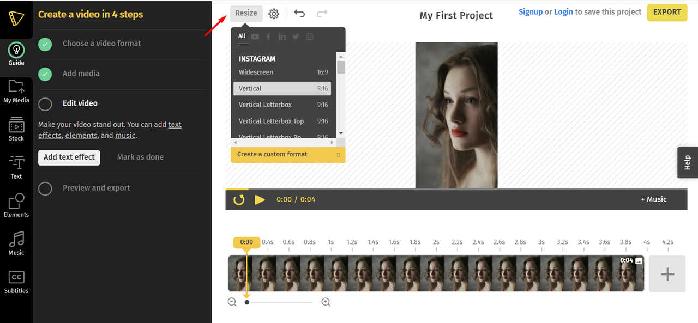Click the + Music button
This screenshot has height=323, width=698.
(654, 199)
